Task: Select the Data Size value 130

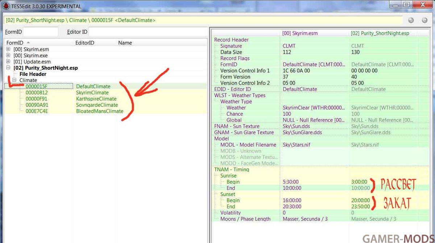Action: [x=356, y=52]
